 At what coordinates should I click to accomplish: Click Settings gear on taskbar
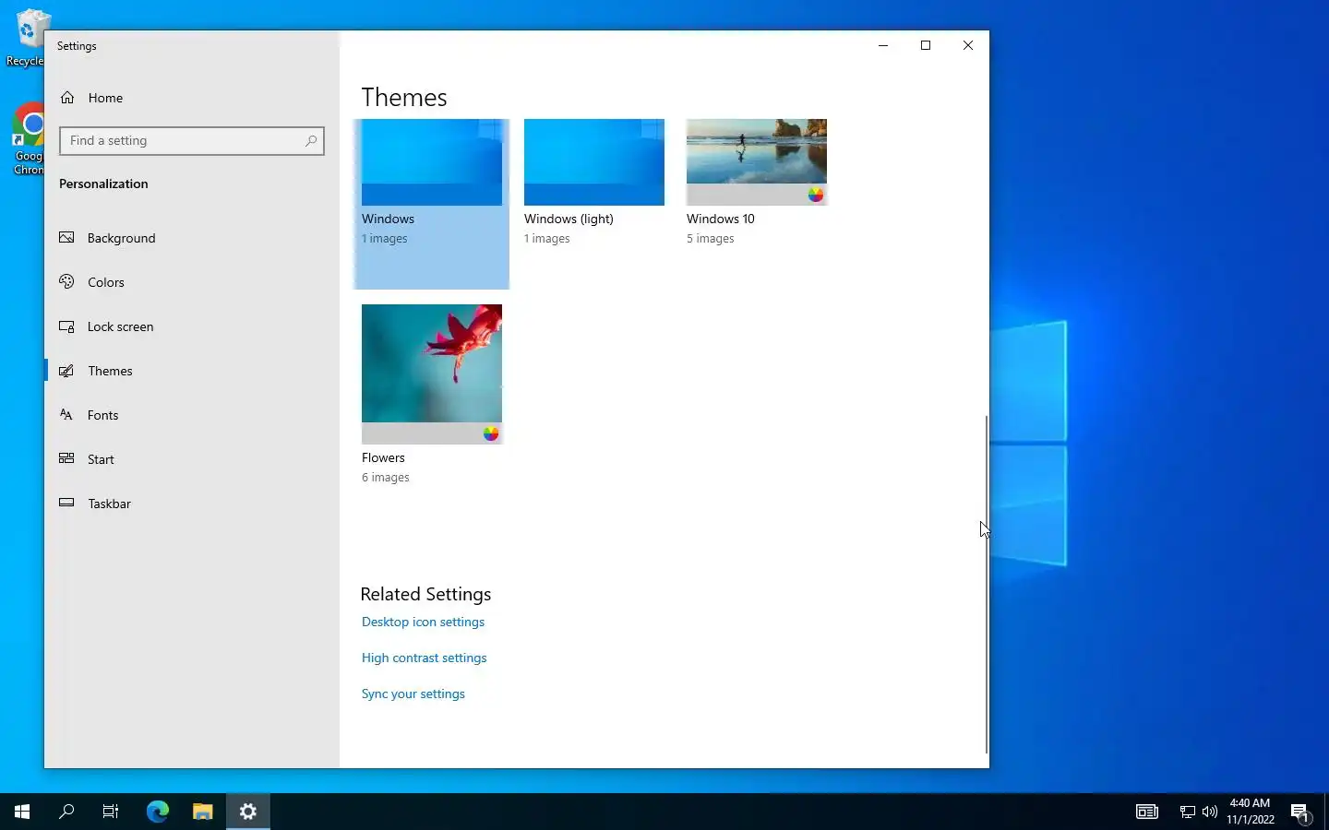coord(248,812)
